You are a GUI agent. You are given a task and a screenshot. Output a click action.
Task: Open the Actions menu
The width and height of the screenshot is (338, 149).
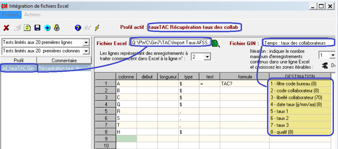pyautogui.click(x=32, y=15)
